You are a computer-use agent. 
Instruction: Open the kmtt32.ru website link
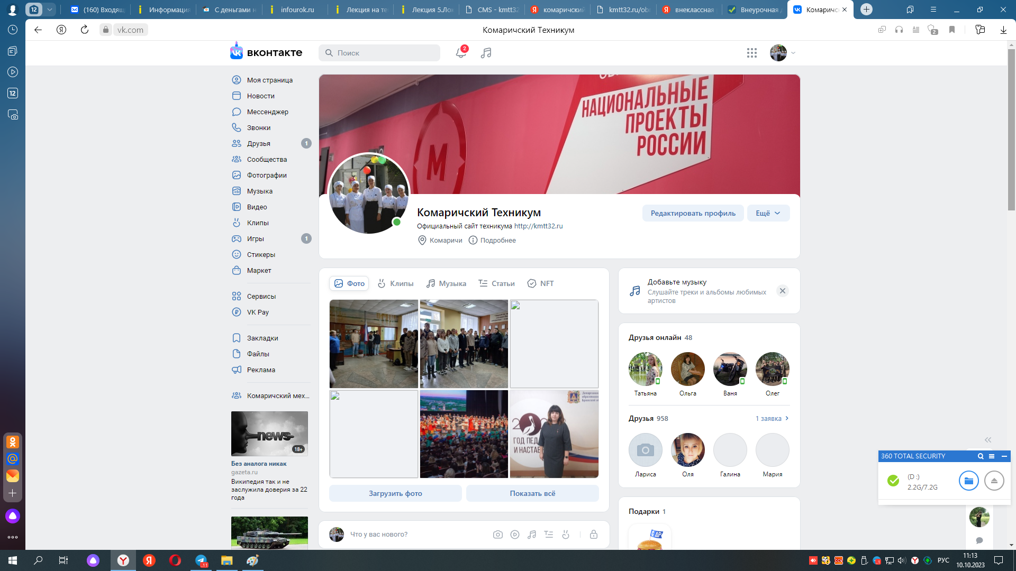pyautogui.click(x=538, y=226)
